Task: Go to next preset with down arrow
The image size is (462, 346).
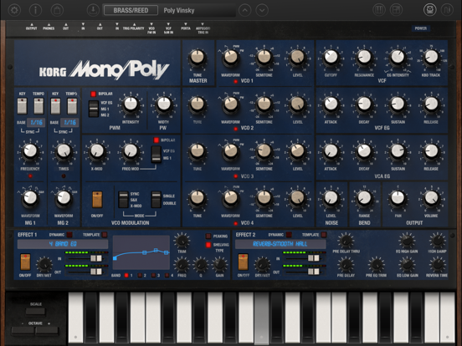Action: click(x=262, y=10)
